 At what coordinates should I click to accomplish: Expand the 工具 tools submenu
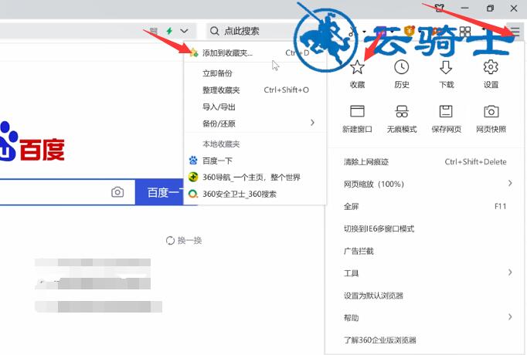(510, 272)
